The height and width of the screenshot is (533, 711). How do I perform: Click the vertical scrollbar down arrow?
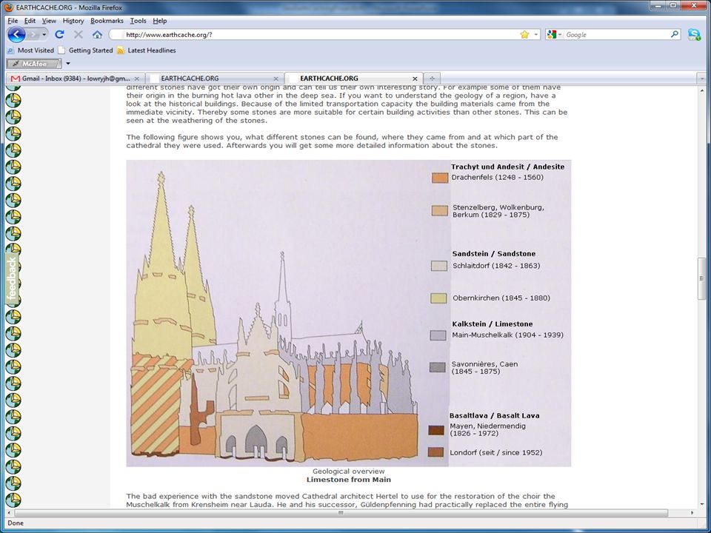pyautogui.click(x=702, y=504)
